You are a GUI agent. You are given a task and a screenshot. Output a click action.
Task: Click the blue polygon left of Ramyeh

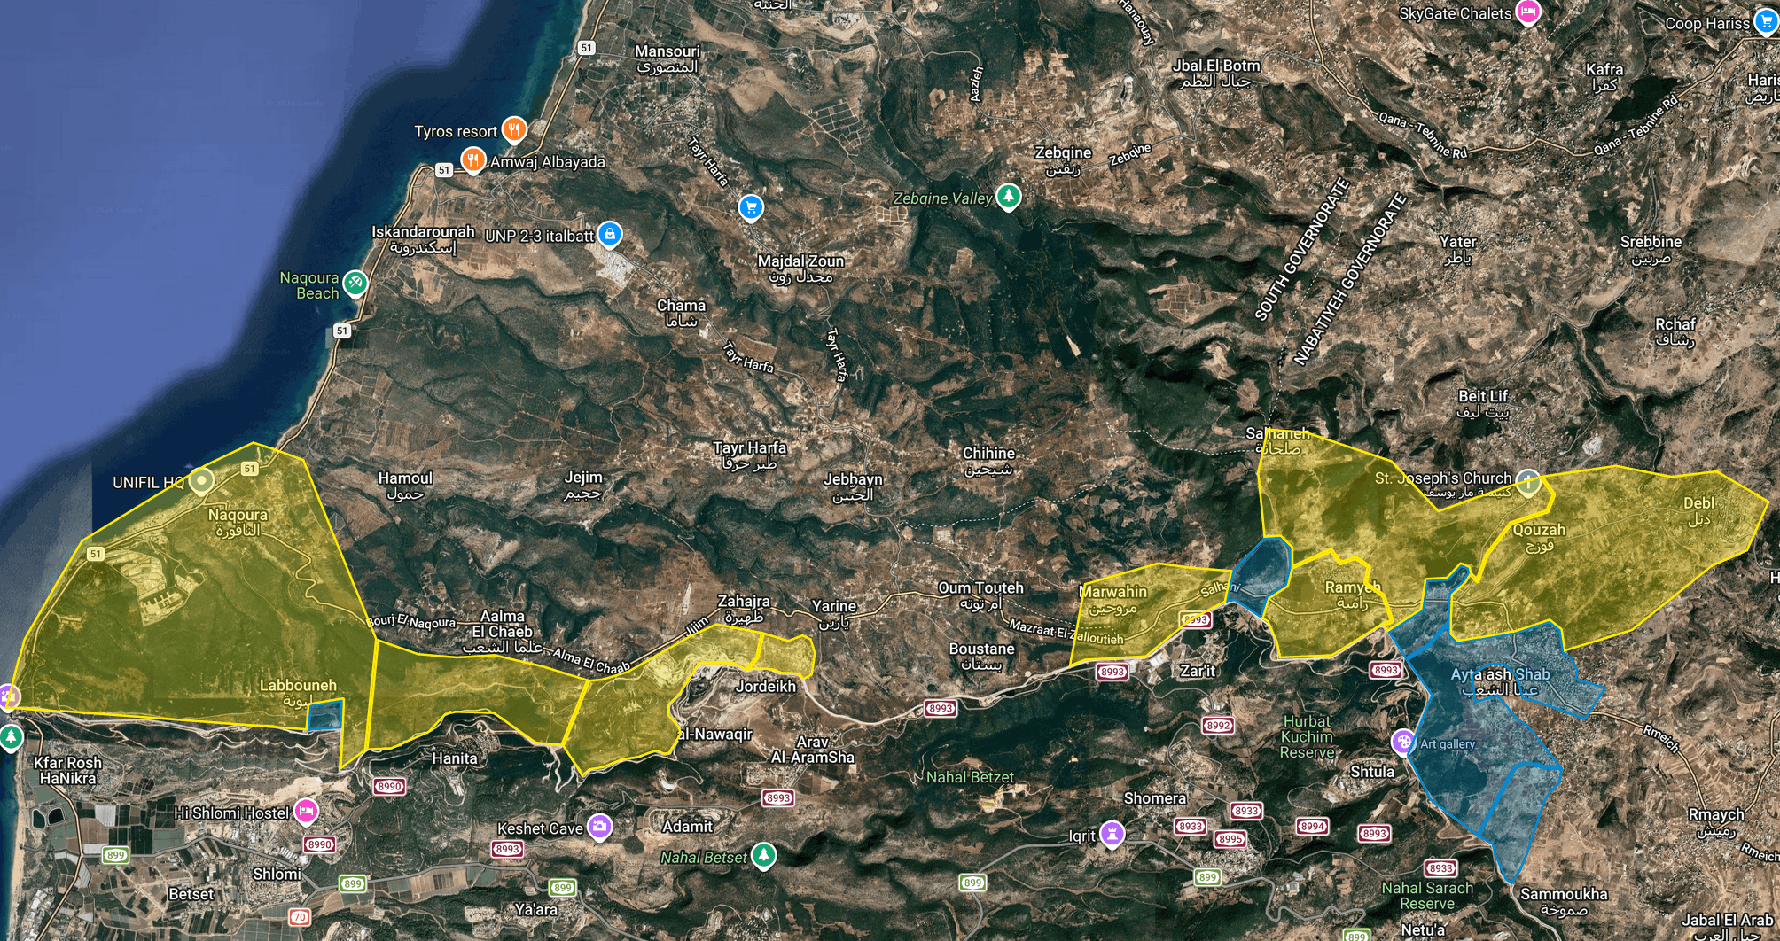tap(1261, 575)
